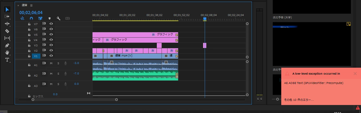Screen dimensions: 361x113
Task: Hide track V2 output with eye
Action: [51, 50]
